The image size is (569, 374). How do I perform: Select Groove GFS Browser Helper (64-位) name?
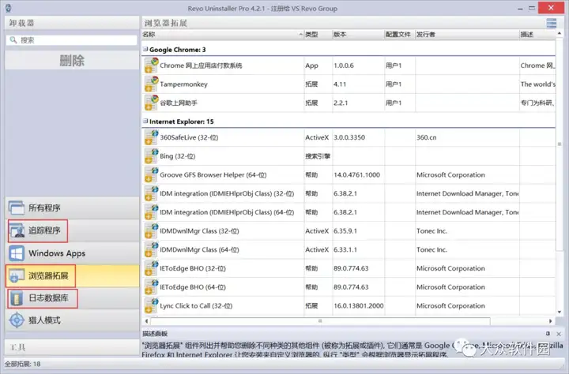(213, 174)
